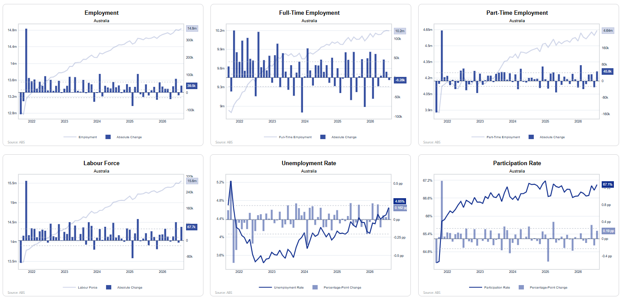Toggle Absolute Change legend in Labour Force chart

pyautogui.click(x=124, y=288)
